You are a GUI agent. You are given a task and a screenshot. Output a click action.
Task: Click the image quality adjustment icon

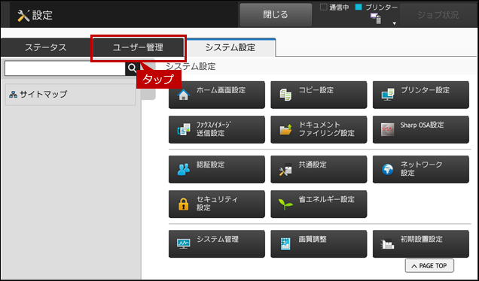click(285, 244)
